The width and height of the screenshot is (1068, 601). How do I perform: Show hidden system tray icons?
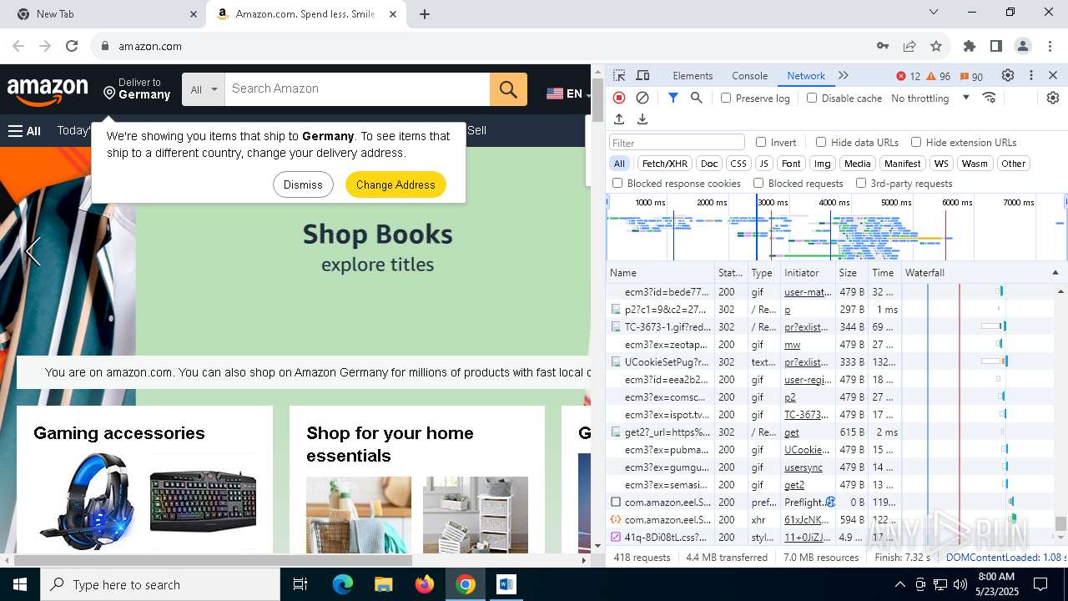point(899,584)
